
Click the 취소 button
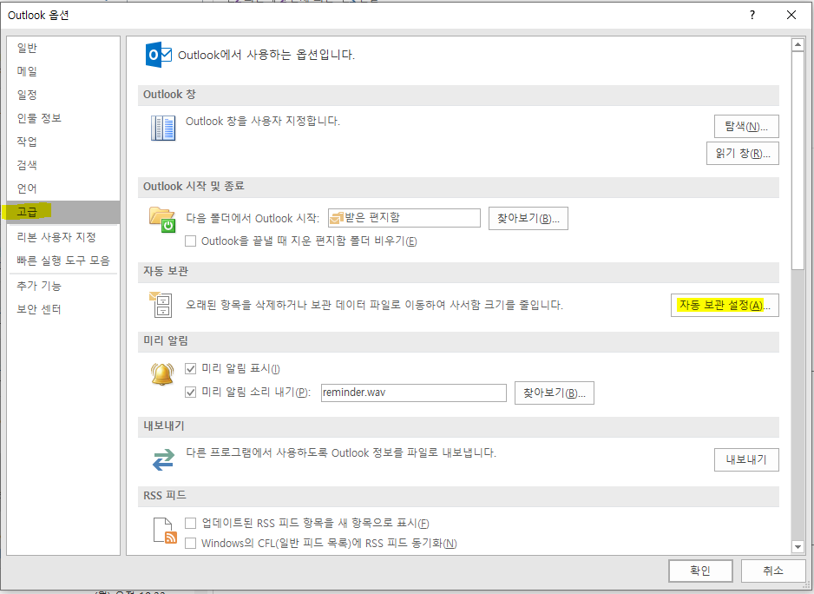(773, 571)
